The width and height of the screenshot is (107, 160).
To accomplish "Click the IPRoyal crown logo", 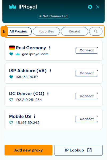I will 13,7.
